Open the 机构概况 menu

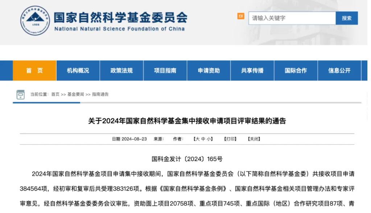coord(78,70)
